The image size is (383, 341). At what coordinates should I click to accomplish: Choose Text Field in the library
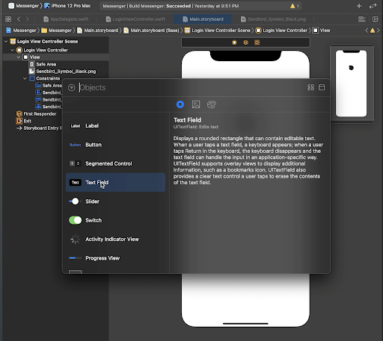[x=115, y=182]
